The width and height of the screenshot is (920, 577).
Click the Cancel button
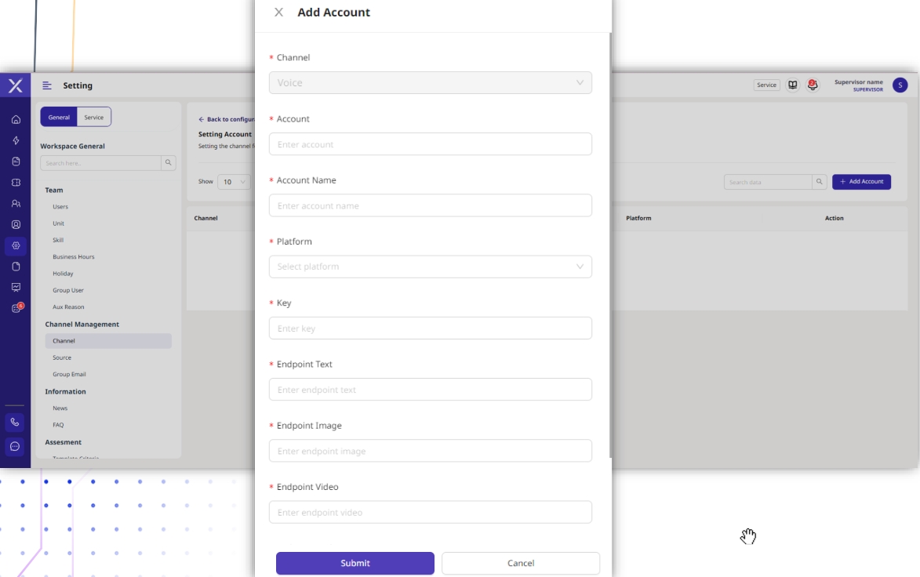(521, 563)
